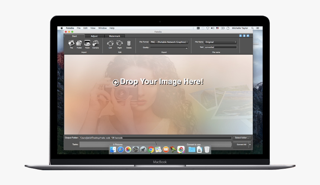
Task: Click the Text field containing 'converted'
Action: point(220,47)
